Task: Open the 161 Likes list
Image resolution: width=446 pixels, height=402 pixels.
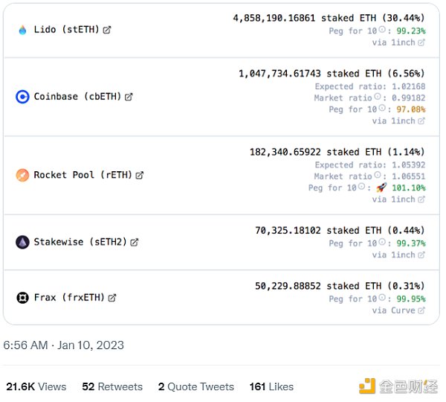Action: 271,386
